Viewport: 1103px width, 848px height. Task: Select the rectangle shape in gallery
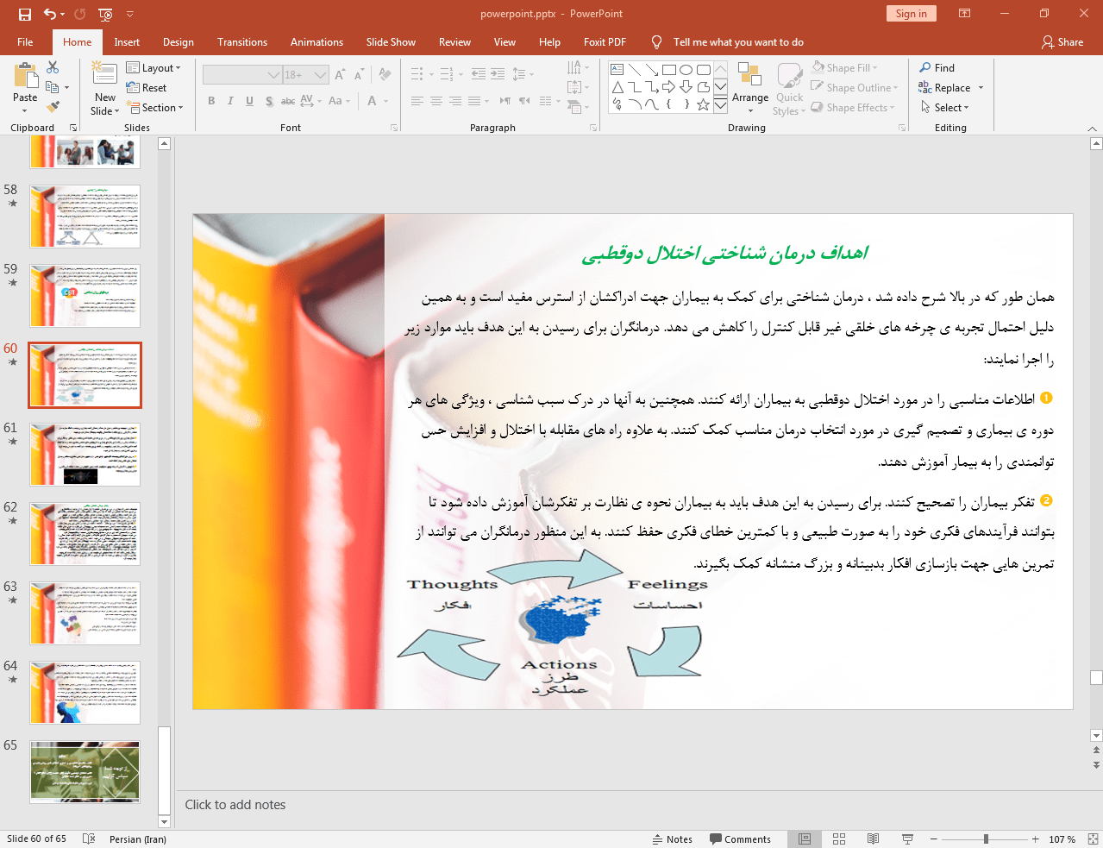point(669,70)
